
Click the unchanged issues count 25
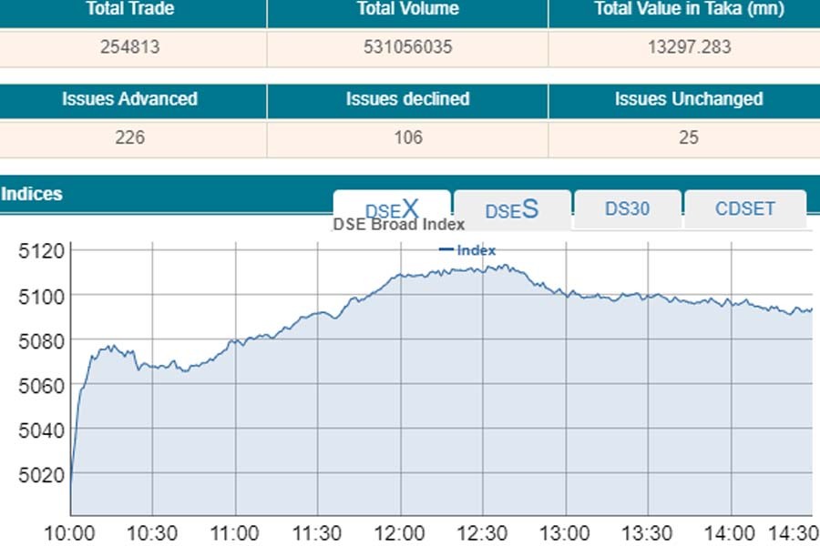click(689, 137)
